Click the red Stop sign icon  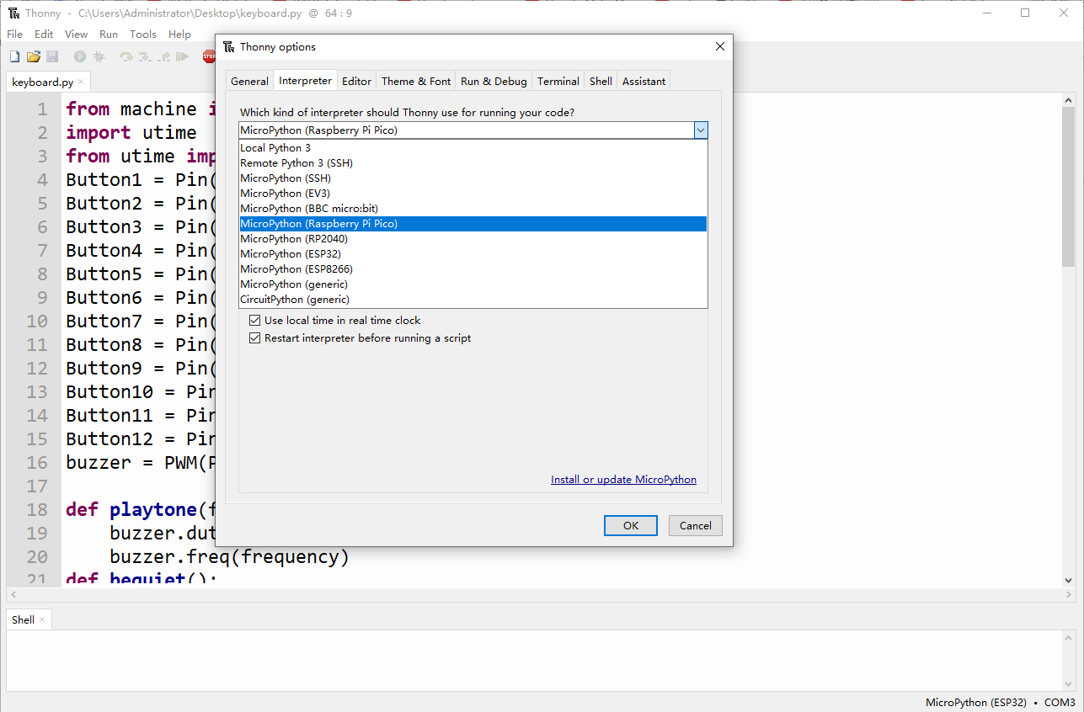209,56
